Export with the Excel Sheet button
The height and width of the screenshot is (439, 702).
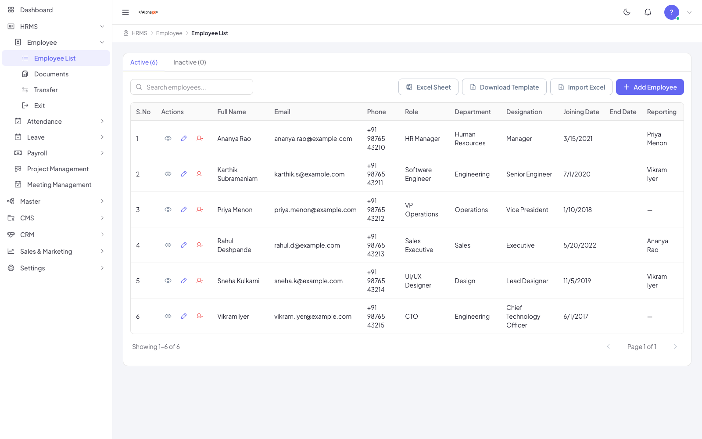click(x=428, y=87)
